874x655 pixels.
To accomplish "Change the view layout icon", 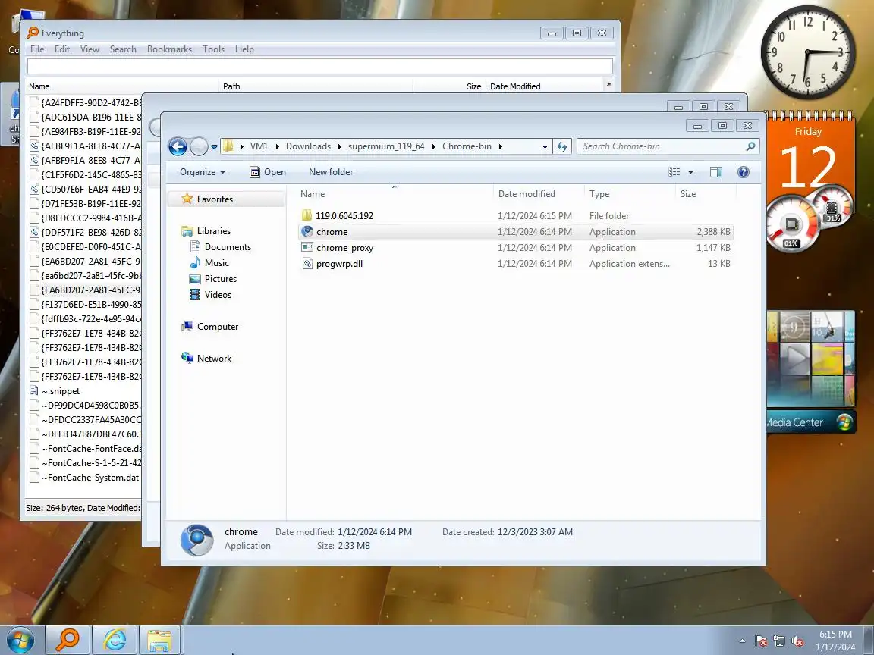I will (674, 172).
